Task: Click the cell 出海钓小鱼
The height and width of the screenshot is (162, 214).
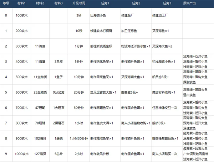Action: [98, 15]
